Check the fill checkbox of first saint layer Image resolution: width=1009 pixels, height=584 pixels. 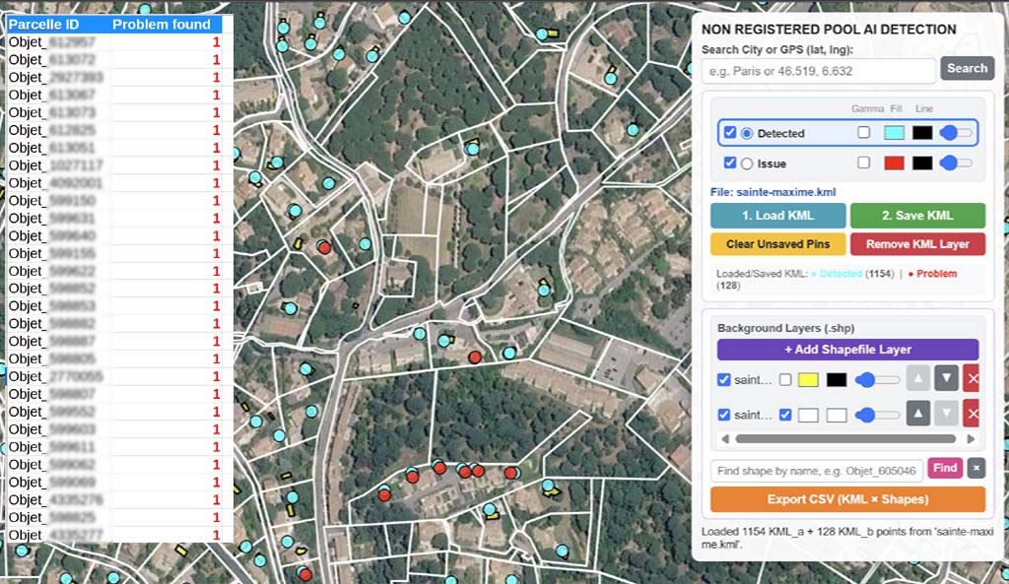(x=785, y=379)
